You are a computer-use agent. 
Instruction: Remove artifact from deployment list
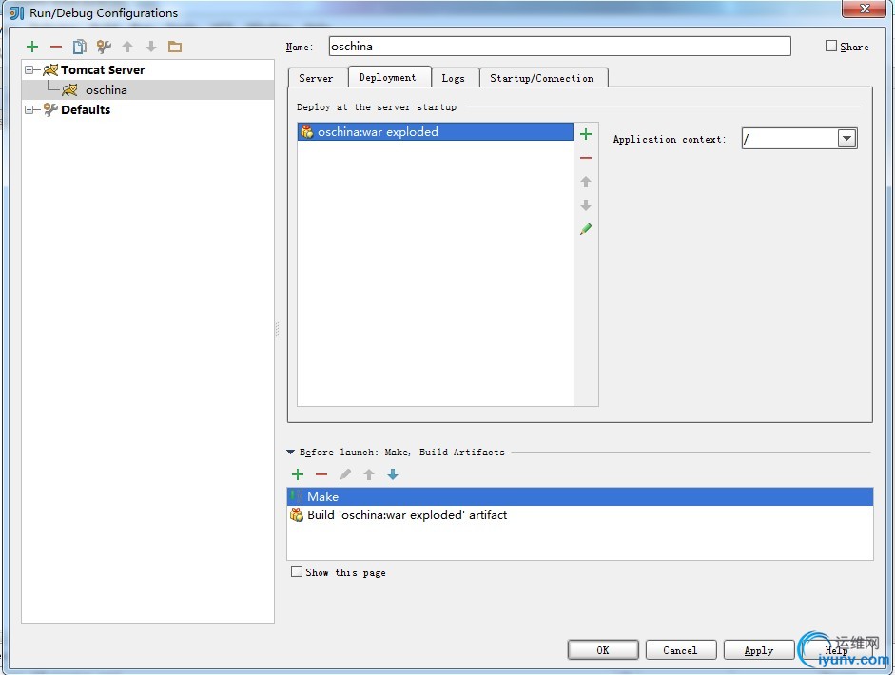(586, 158)
